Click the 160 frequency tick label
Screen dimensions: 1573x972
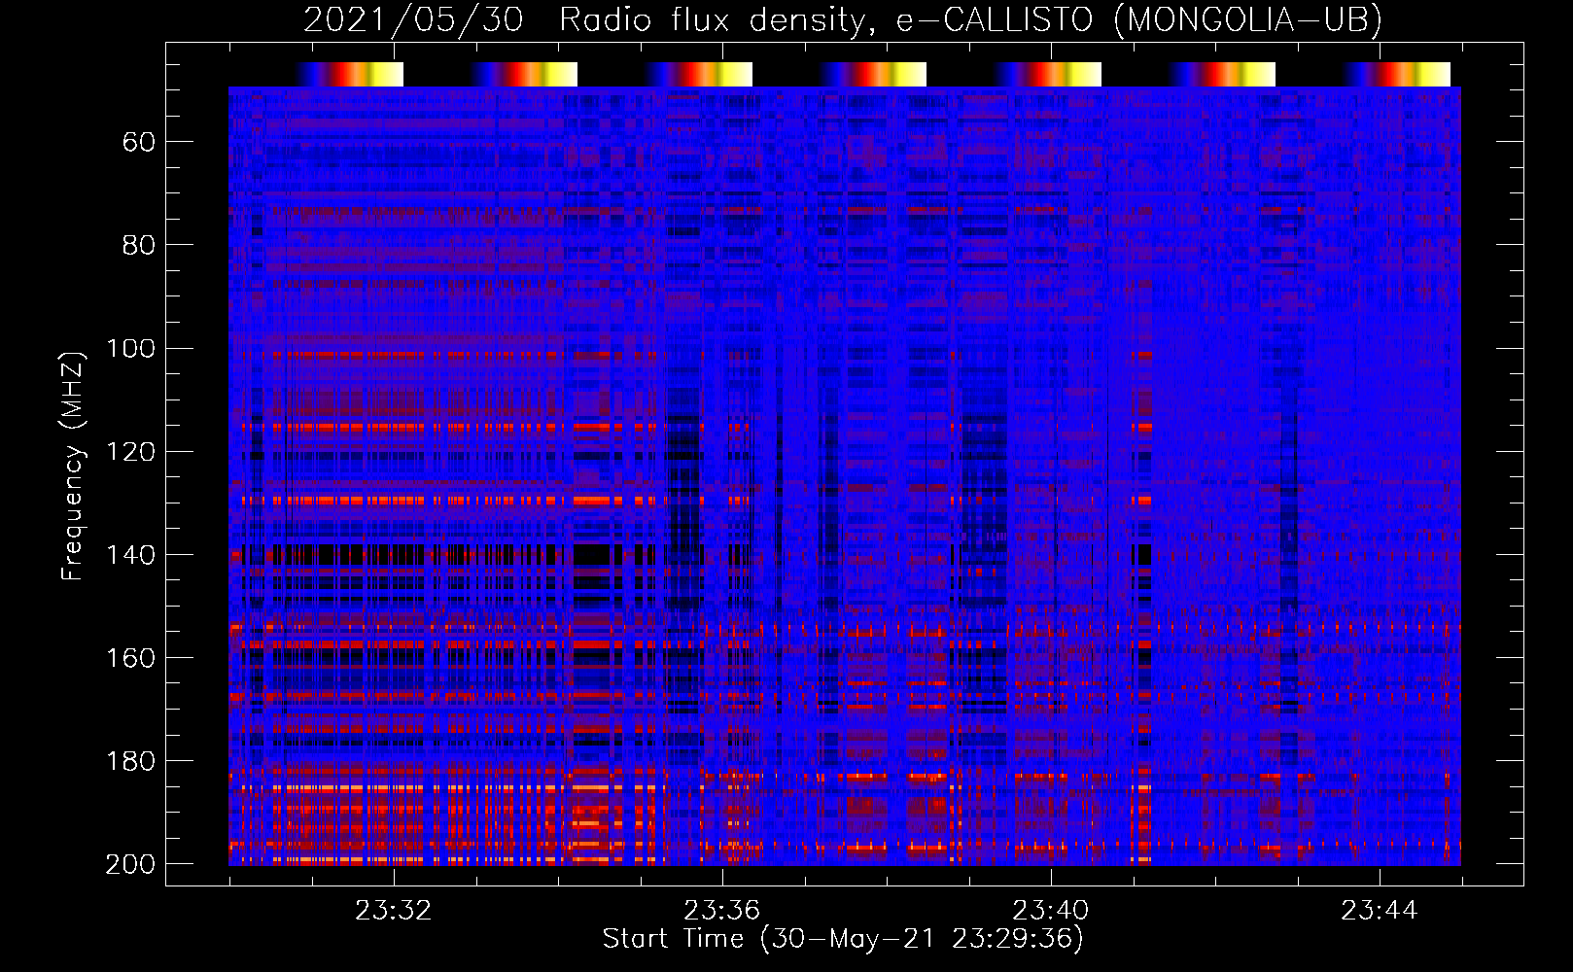131,657
